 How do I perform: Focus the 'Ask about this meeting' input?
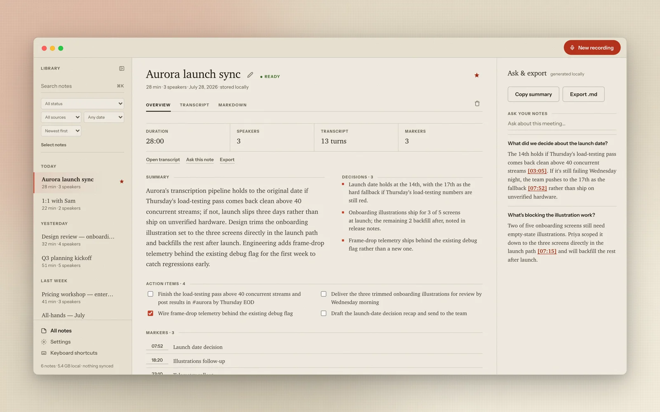[562, 124]
